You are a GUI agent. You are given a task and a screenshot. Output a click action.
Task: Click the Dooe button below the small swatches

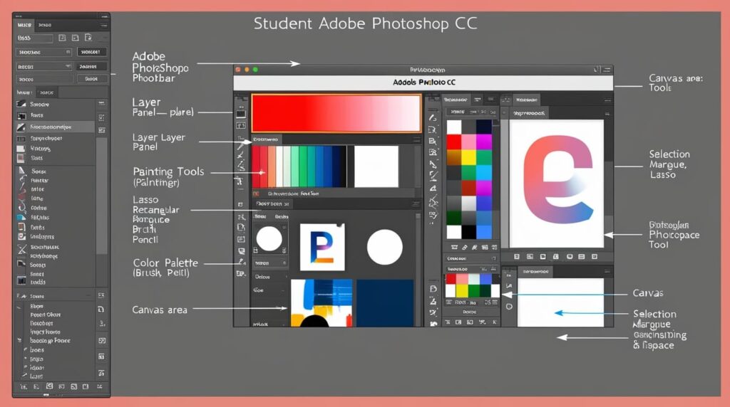(x=469, y=312)
